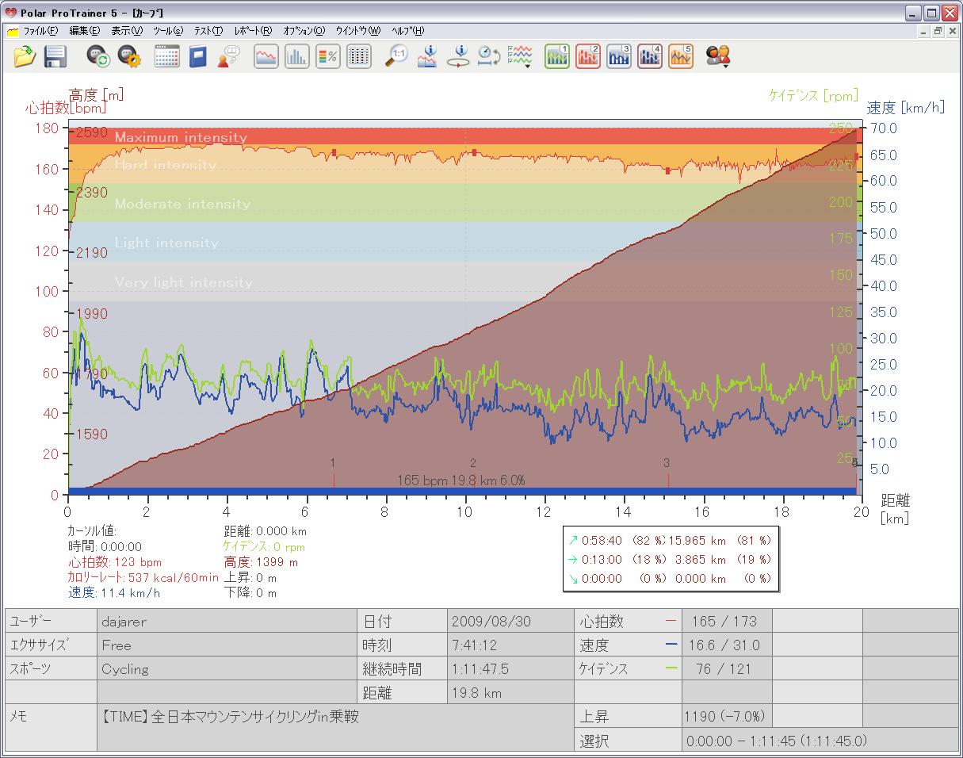This screenshot has height=758, width=963.
Task: Click lap marker 3 on the graph
Action: [x=667, y=463]
